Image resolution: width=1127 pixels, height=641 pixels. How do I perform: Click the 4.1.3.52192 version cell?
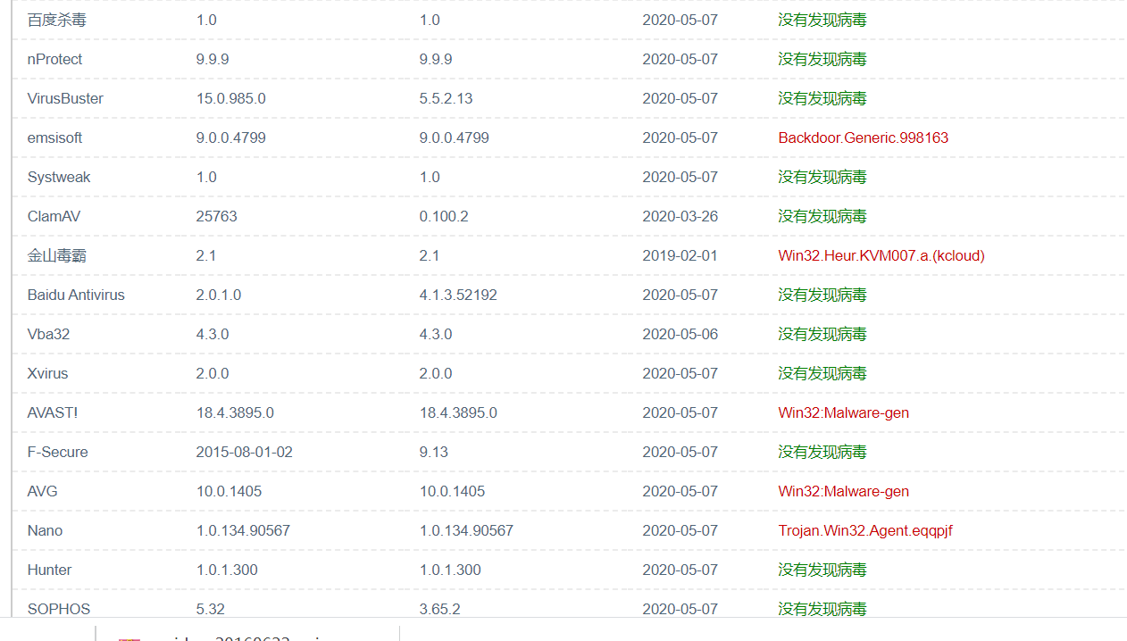(458, 295)
